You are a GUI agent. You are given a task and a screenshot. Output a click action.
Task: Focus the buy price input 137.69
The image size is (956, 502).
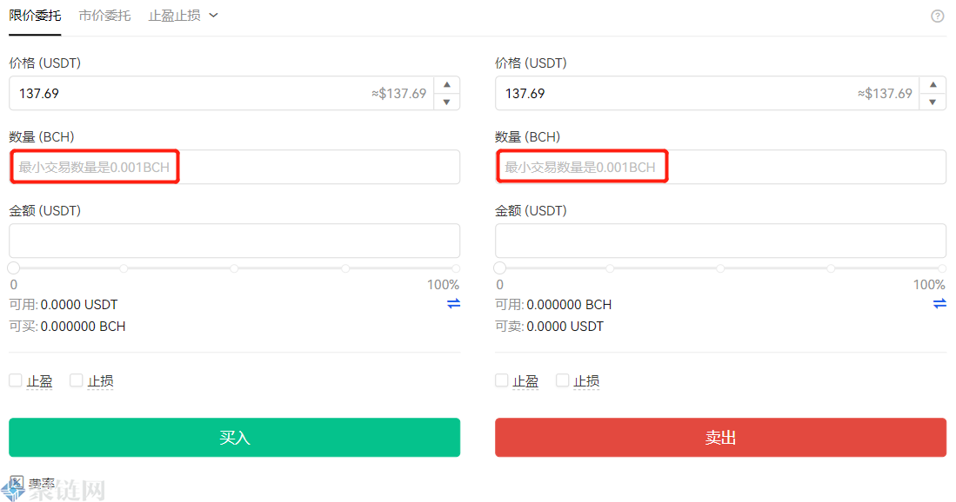tap(221, 93)
